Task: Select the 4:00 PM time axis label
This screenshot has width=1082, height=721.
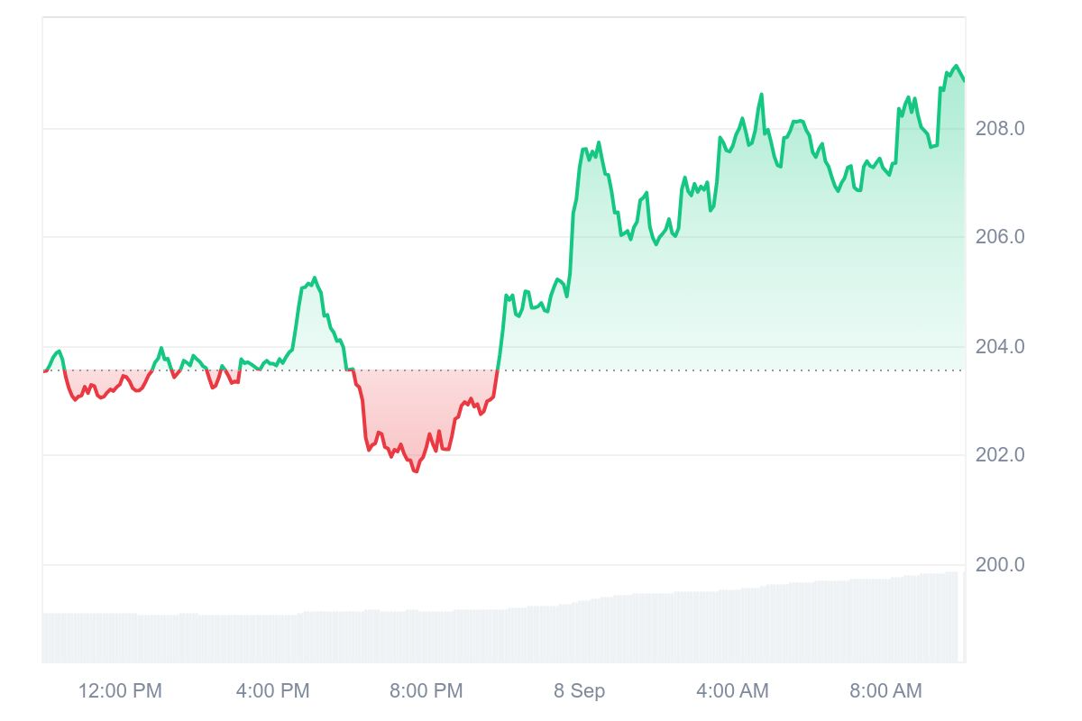Action: [272, 691]
